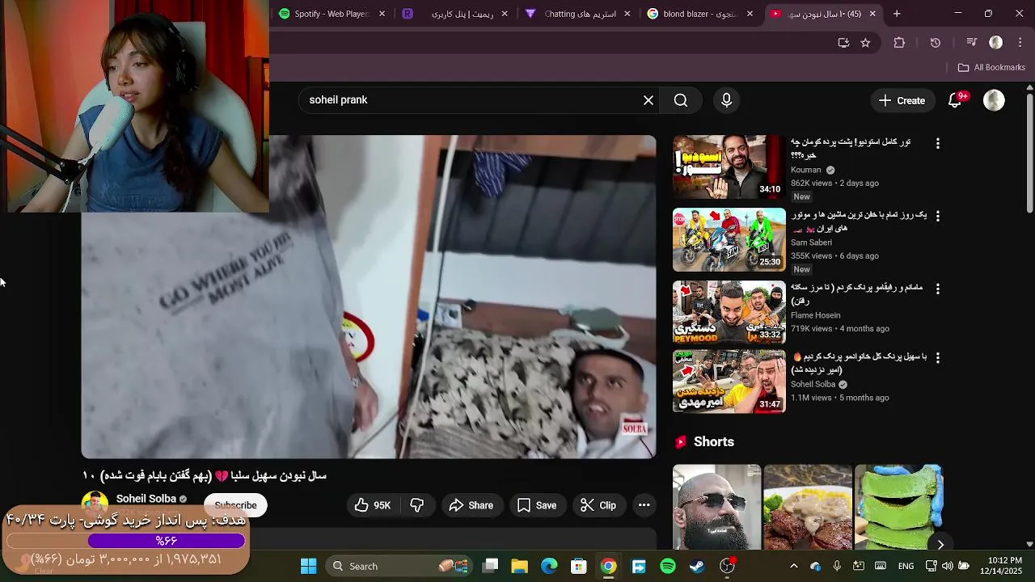This screenshot has height=582, width=1035.
Task: Open File Explorer from the taskbar
Action: 519,567
